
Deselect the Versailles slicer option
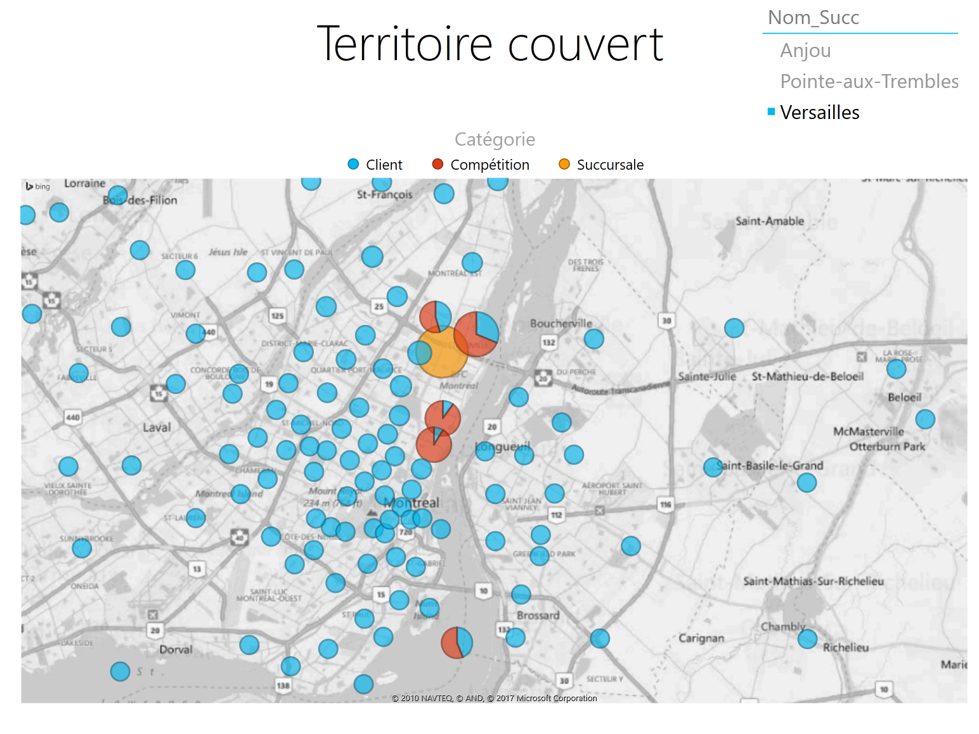[819, 113]
